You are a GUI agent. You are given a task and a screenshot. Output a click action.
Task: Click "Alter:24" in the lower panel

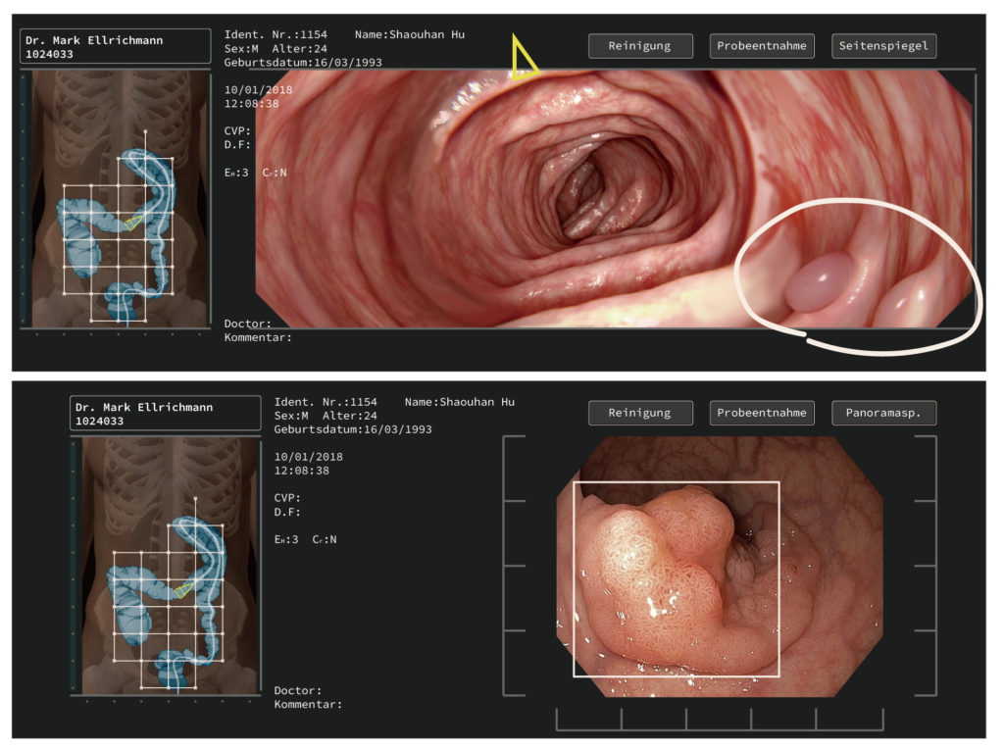click(350, 416)
